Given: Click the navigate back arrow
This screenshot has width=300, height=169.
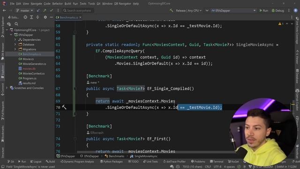Looking at the screenshot, I should [4, 10].
